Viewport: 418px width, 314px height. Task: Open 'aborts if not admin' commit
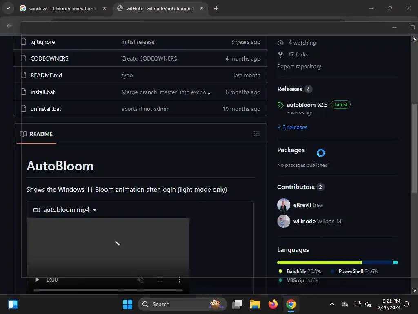pos(145,109)
